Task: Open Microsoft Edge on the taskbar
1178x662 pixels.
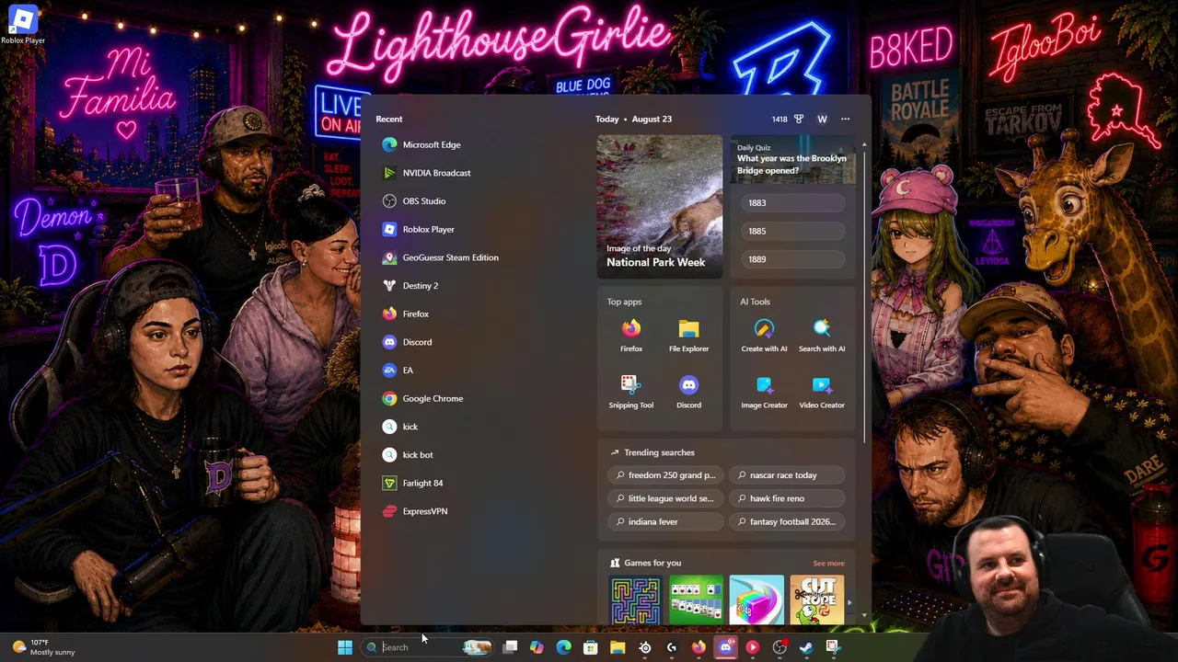Action: pyautogui.click(x=563, y=647)
